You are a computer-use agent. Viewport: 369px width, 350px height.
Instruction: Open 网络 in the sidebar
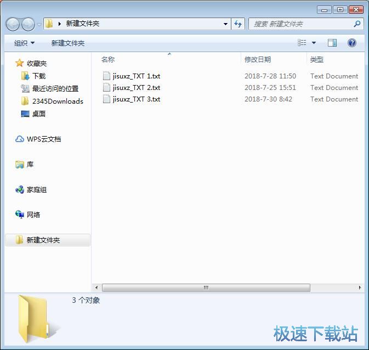point(33,215)
